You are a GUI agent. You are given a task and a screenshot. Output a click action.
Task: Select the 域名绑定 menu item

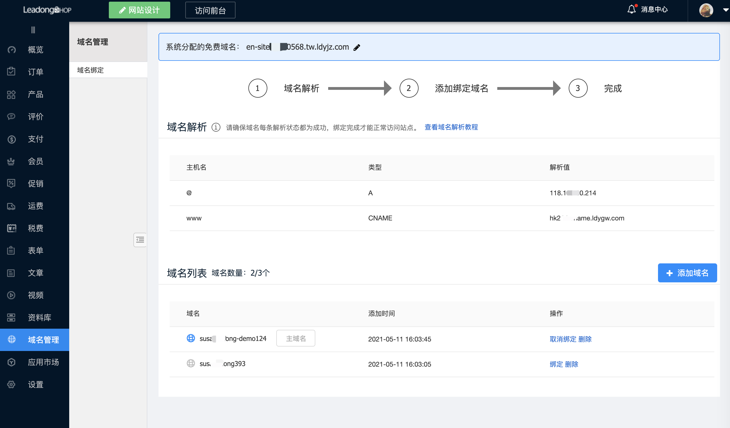(x=90, y=70)
